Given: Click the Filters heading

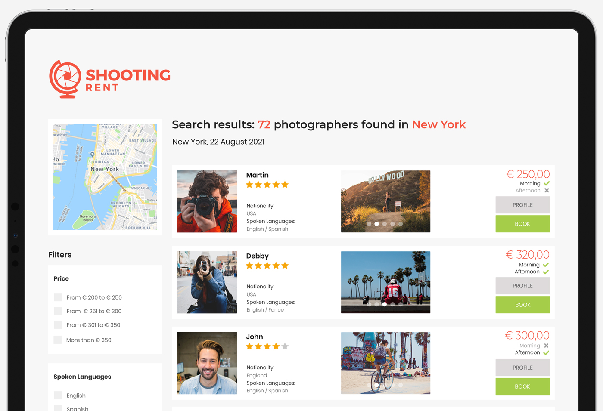Looking at the screenshot, I should tap(60, 255).
